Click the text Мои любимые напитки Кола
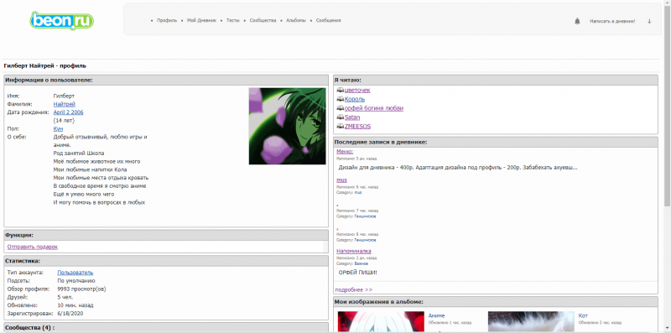The image size is (671, 333). tap(91, 169)
